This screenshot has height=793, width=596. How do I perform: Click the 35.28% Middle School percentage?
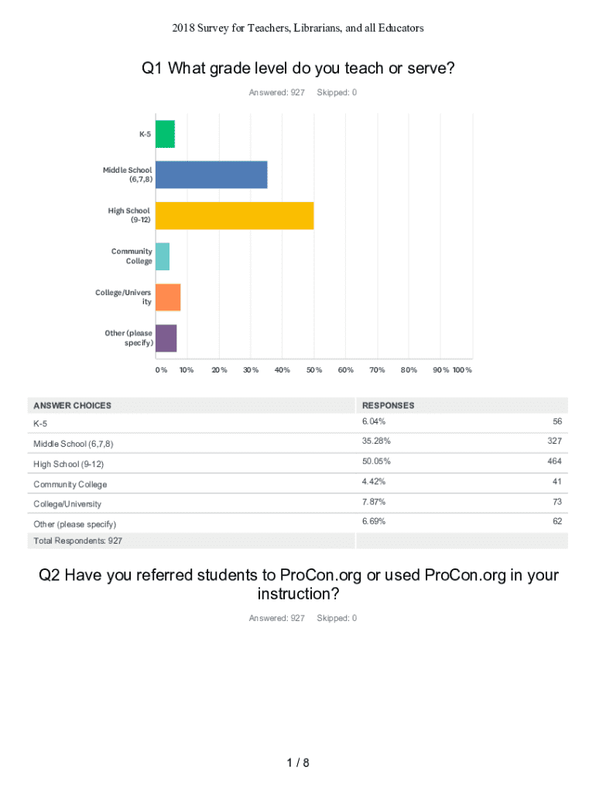(375, 441)
